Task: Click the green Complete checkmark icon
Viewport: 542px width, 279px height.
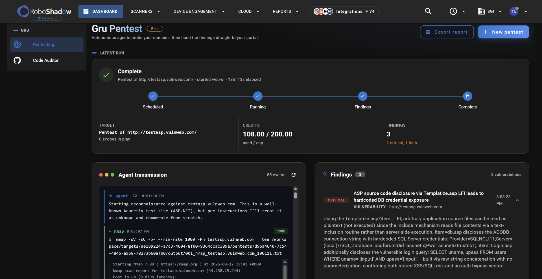Action: pyautogui.click(x=106, y=75)
